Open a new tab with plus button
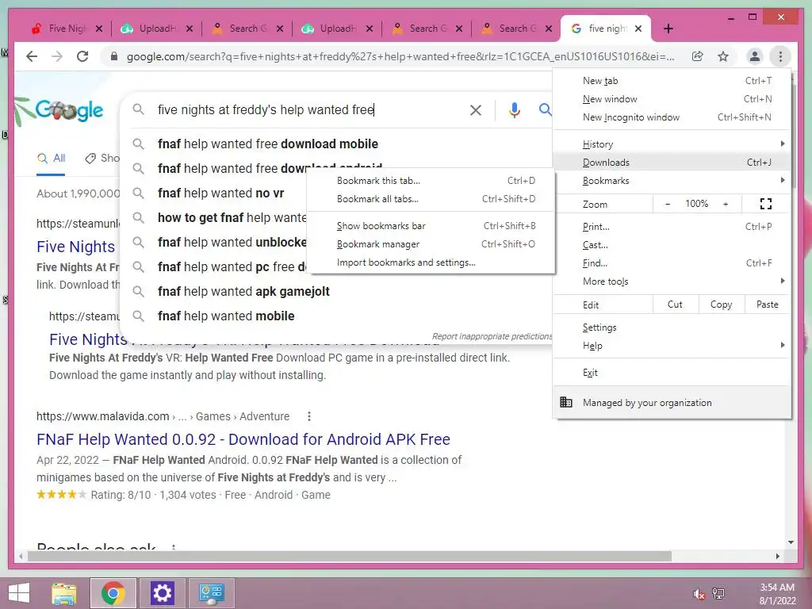Viewport: 812px width, 609px height. coord(668,29)
